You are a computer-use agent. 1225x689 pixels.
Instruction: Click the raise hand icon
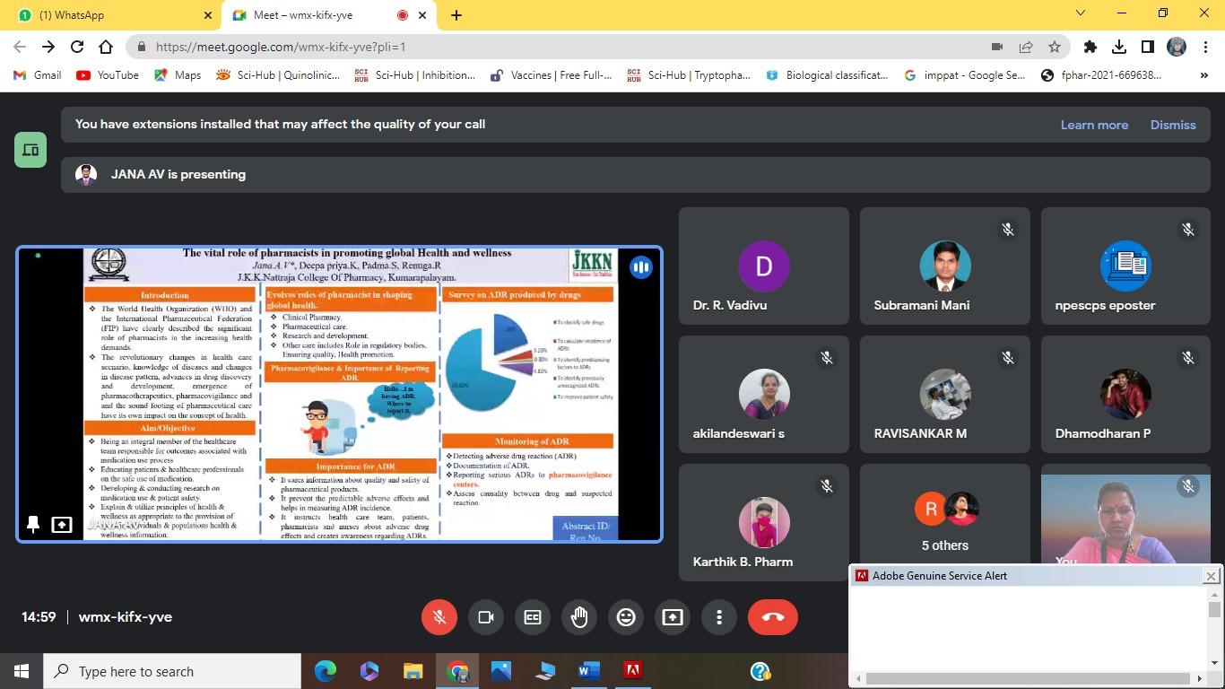click(x=579, y=617)
